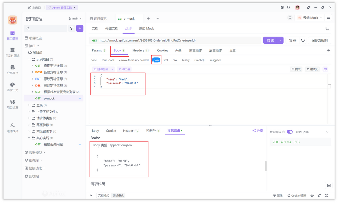Image resolution: width=338 pixels, height=203 pixels.
Task: Click the reset arrow next to 暂存
Action: [303, 40]
